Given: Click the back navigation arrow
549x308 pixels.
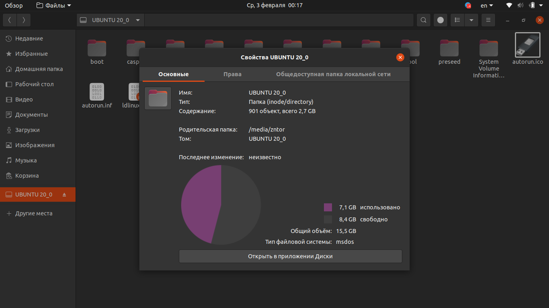Looking at the screenshot, I should click(10, 20).
